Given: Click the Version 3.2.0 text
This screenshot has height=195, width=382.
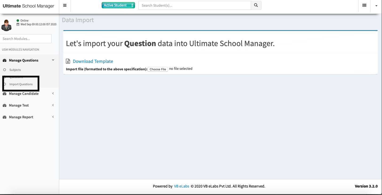Looking at the screenshot, I should 366,186.
